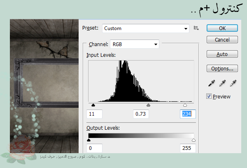Open the preset options menu icon

click(x=196, y=28)
